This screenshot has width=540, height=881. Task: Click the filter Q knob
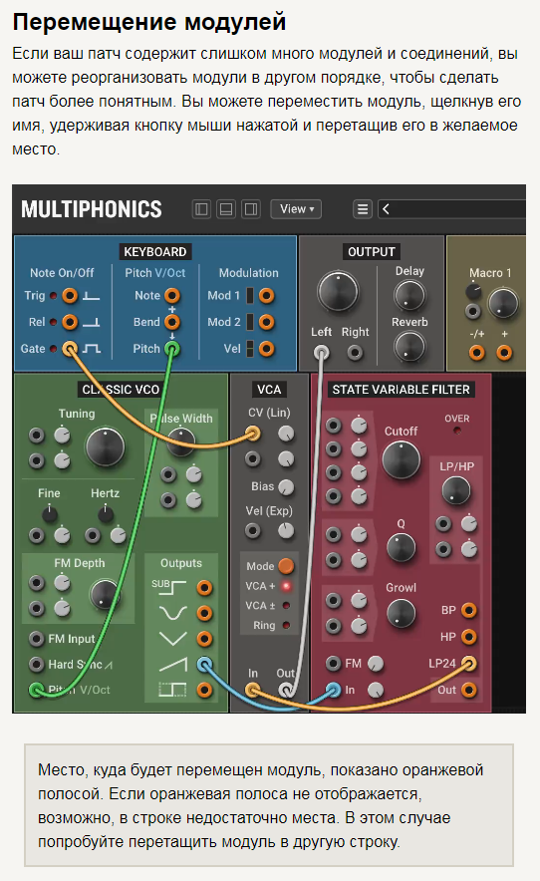(x=401, y=548)
